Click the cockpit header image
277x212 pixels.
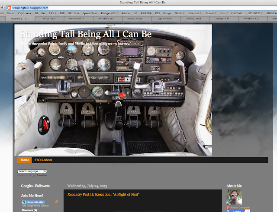click(113, 90)
